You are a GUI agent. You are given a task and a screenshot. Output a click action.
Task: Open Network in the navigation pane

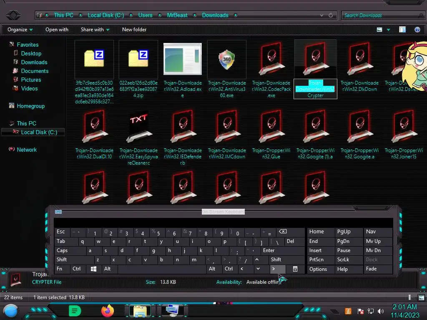[27, 150]
